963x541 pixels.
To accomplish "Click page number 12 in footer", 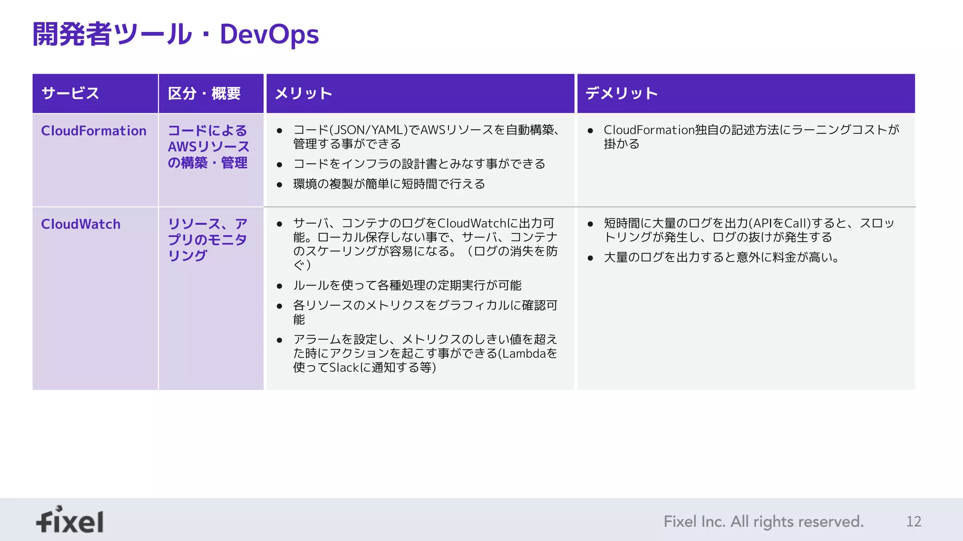I will pyautogui.click(x=913, y=521).
